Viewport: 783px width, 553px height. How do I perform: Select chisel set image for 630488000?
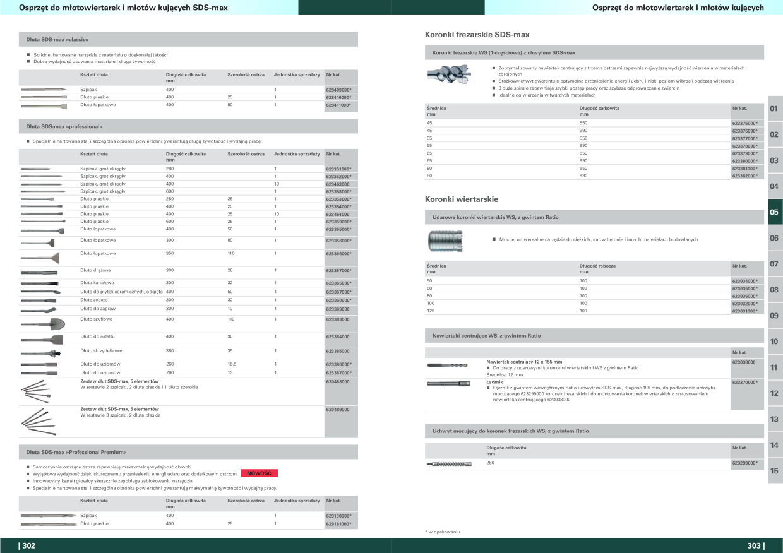point(35,391)
